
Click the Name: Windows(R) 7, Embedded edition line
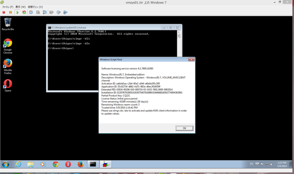[x=123, y=75]
